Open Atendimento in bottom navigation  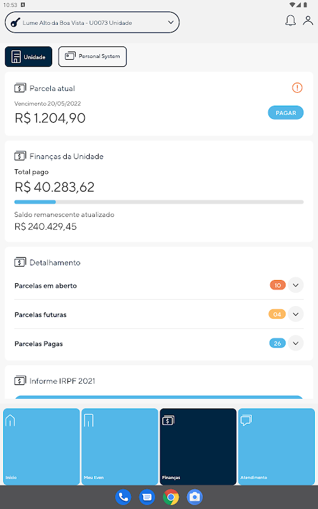point(277,447)
